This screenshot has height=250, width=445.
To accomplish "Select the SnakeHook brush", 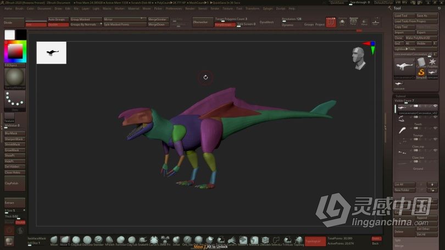I will pos(143,240).
